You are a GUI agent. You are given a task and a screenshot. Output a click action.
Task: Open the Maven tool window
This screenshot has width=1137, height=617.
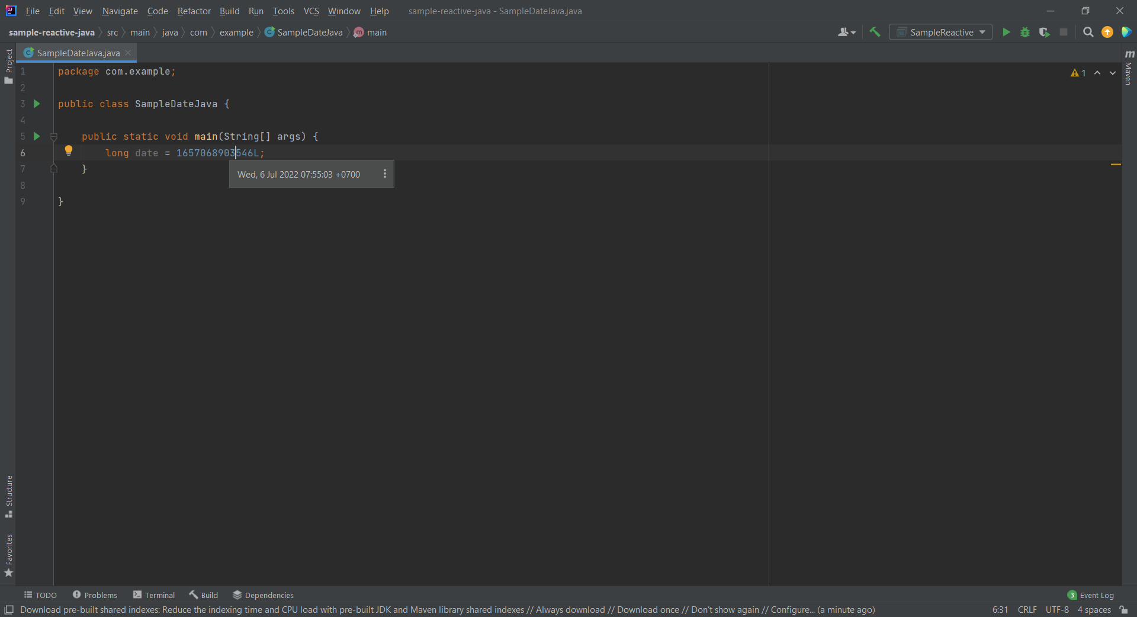(1129, 67)
